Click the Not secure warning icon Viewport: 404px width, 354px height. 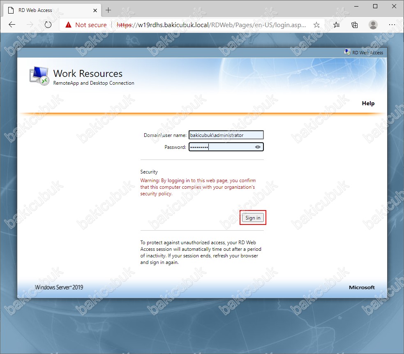click(68, 25)
